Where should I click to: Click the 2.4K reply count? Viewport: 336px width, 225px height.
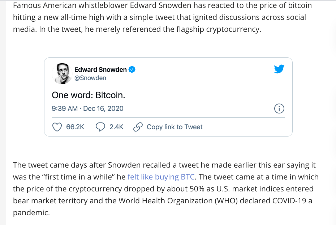[x=116, y=127]
